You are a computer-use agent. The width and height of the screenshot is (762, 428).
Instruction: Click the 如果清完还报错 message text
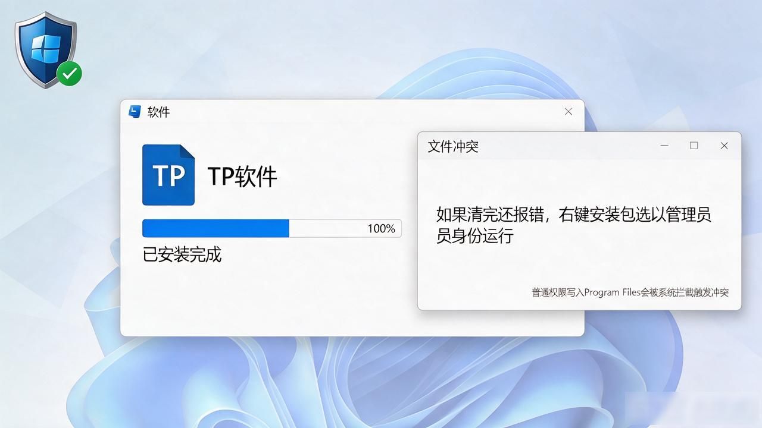[574, 225]
